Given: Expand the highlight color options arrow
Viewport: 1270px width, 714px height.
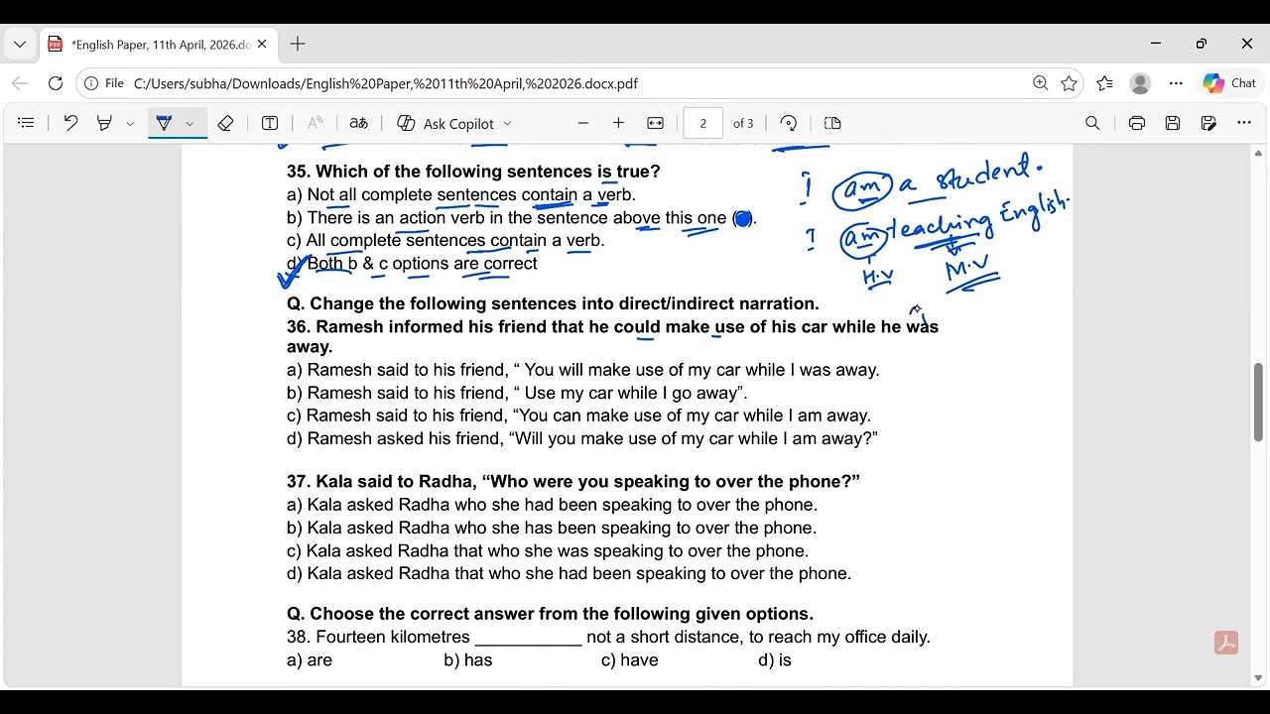Looking at the screenshot, I should (x=130, y=124).
